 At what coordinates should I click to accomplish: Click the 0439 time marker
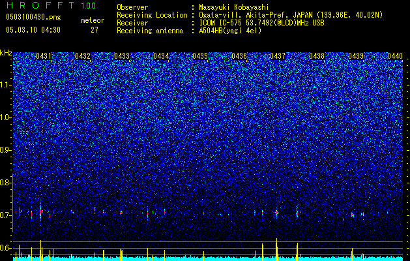click(356, 56)
